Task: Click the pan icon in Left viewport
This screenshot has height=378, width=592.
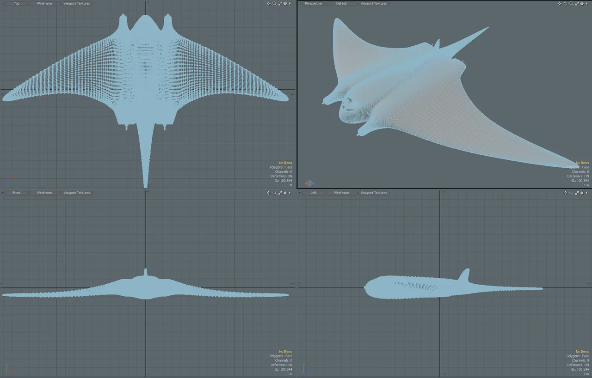Action: coord(566,193)
